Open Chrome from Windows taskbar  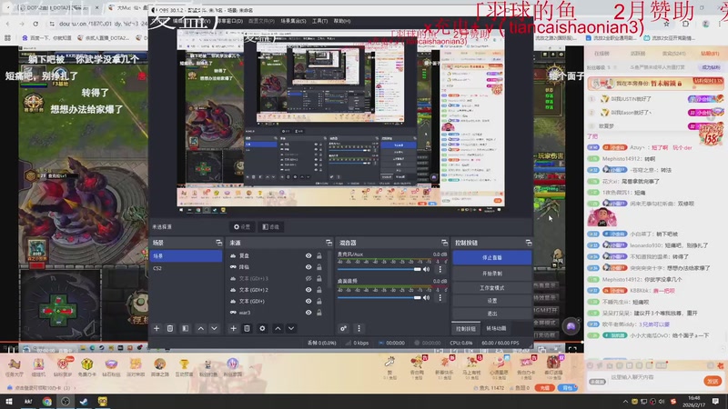[47, 402]
